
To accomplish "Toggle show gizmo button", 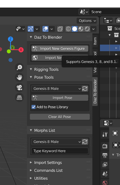I will tap(31, 29).
